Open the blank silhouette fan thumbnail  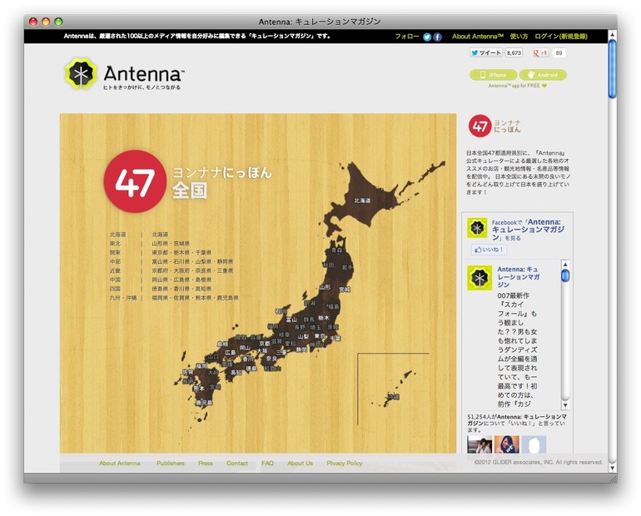click(x=534, y=444)
